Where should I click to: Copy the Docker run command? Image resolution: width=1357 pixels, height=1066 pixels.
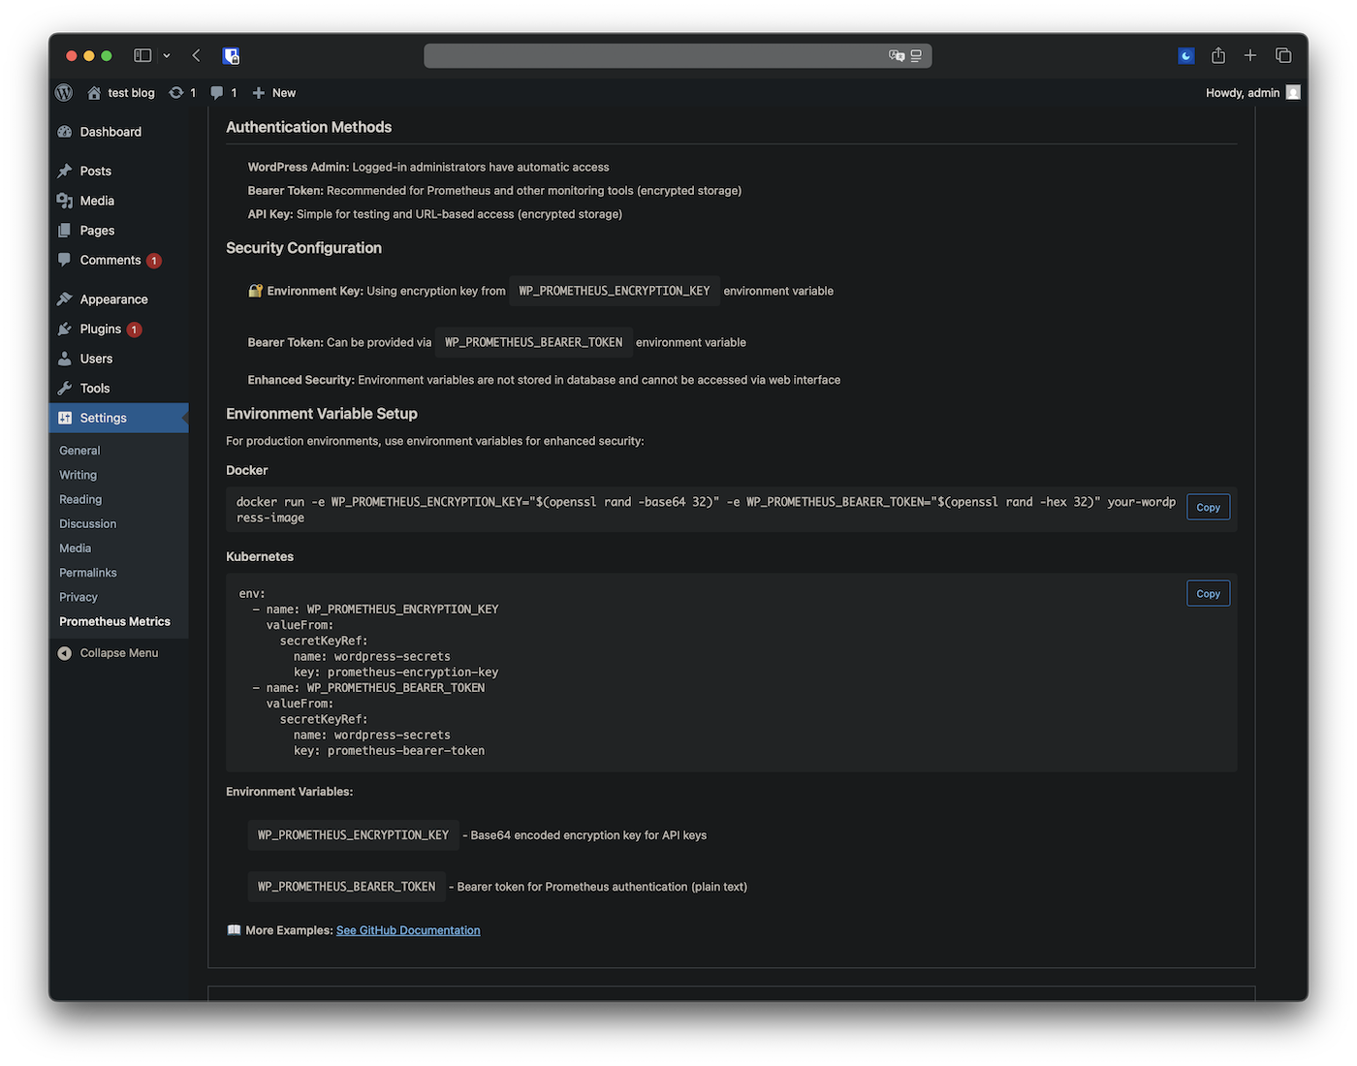[x=1208, y=507]
